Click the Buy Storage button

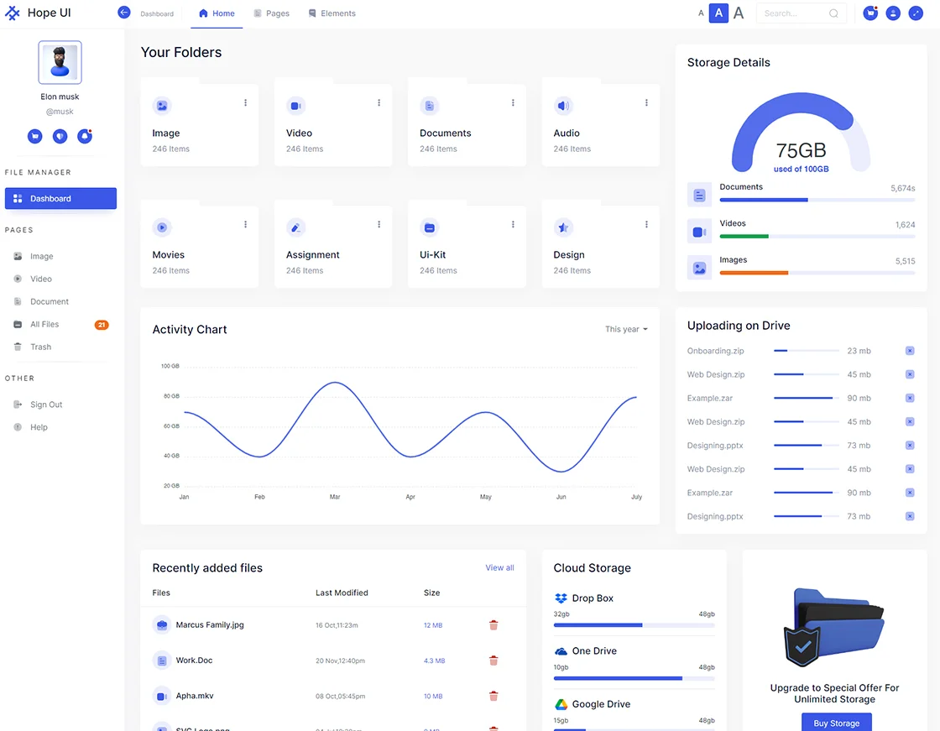coord(836,723)
